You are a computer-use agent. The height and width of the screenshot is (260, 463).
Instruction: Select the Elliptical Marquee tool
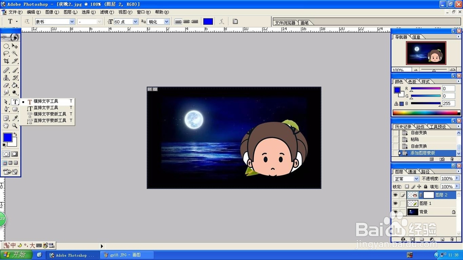point(6,46)
